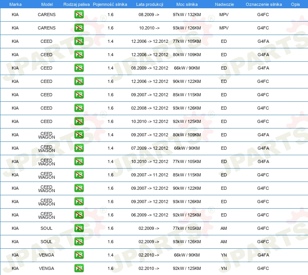Click "06.2009 -> 12.2012" production dates
This screenshot has width=308, height=275.
150,215
